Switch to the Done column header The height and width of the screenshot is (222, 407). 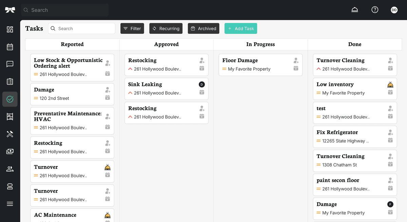pos(355,44)
